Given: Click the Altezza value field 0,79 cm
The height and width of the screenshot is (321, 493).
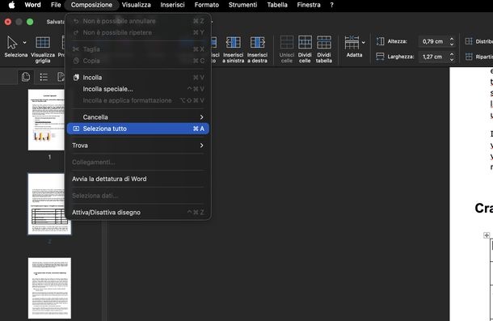Looking at the screenshot, I should coord(433,41).
